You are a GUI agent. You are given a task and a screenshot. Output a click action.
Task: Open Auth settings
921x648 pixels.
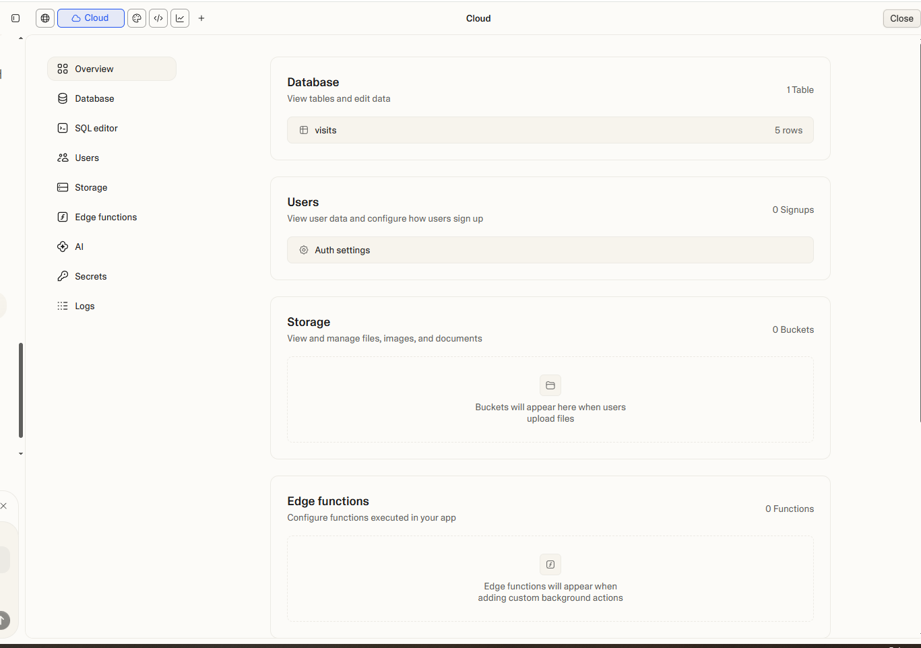click(x=550, y=250)
